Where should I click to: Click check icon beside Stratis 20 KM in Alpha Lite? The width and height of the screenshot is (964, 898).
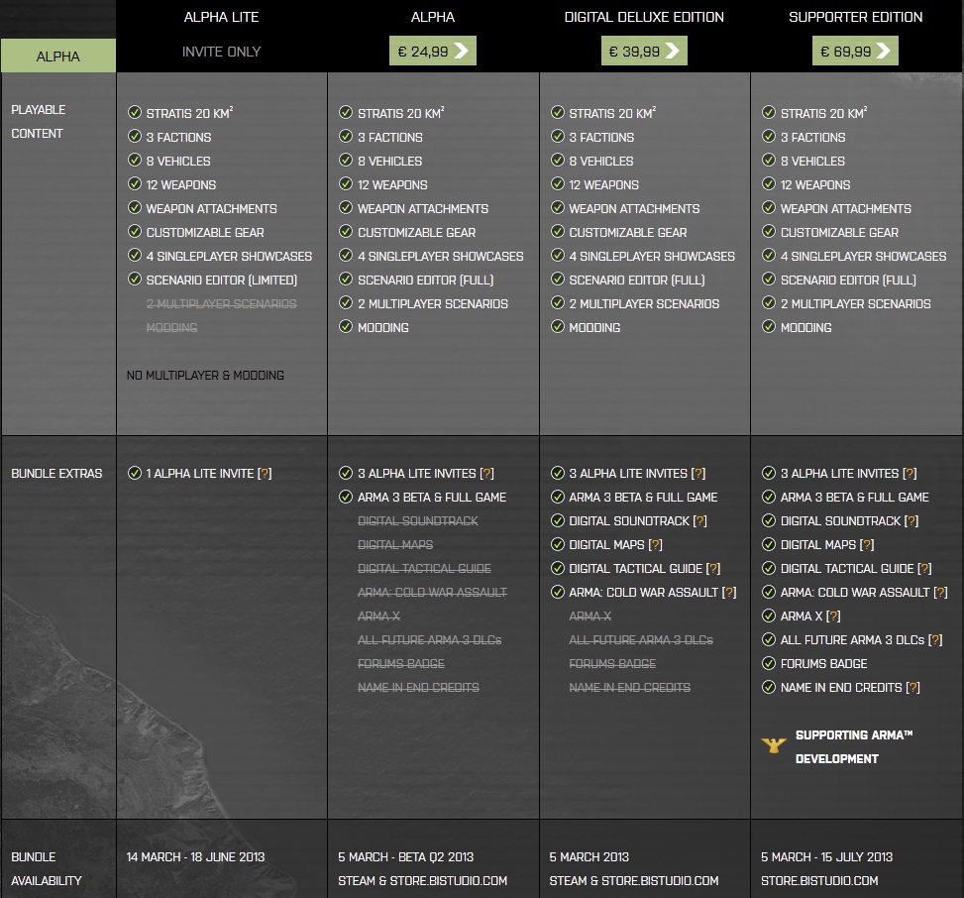[135, 112]
